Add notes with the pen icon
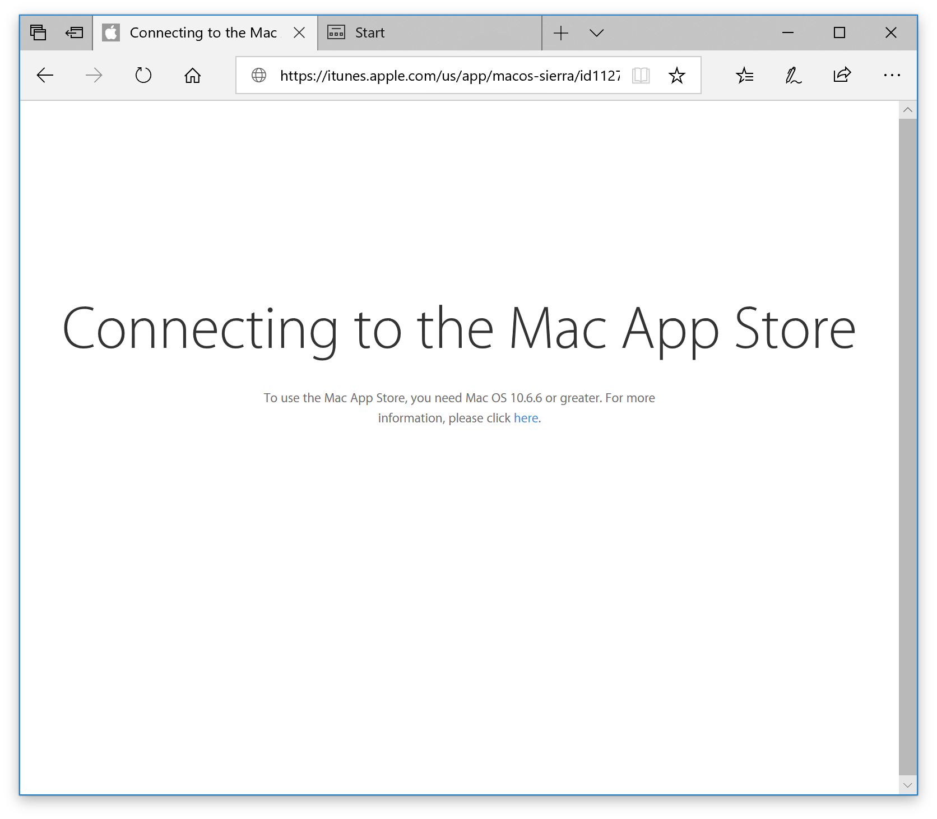This screenshot has width=937, height=819. [x=793, y=75]
